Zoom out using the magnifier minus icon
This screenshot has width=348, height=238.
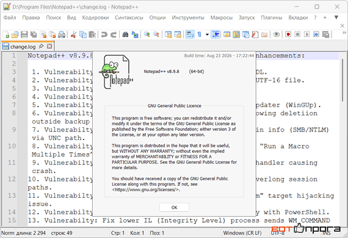pos(156,35)
